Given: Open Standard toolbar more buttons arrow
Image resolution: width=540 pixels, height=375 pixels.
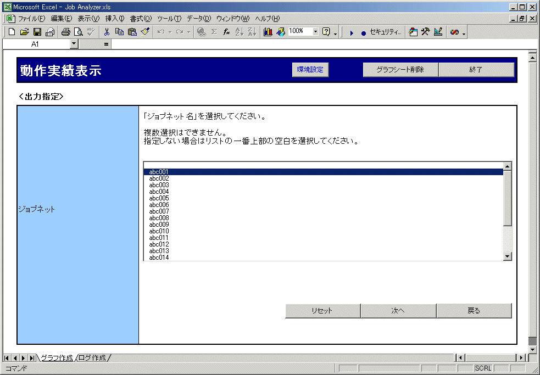Looking at the screenshot, I should (x=335, y=33).
